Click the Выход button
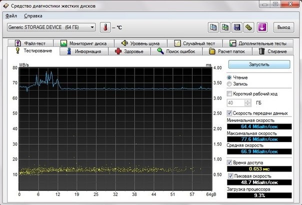The width and height of the screenshot is (302, 205). tap(283, 27)
